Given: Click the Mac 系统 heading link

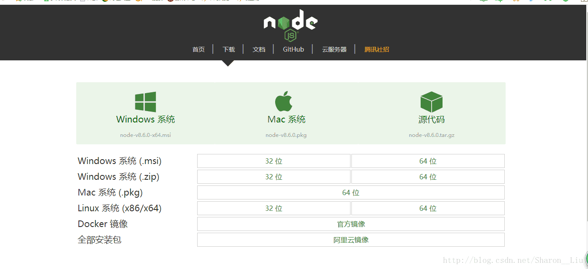Looking at the screenshot, I should pos(287,119).
